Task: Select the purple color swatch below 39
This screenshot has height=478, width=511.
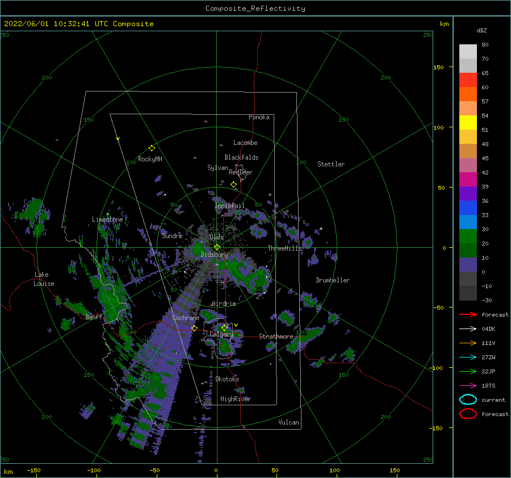Action: point(468,193)
